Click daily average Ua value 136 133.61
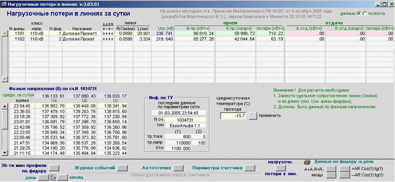The image size is (395, 182). click(x=50, y=96)
